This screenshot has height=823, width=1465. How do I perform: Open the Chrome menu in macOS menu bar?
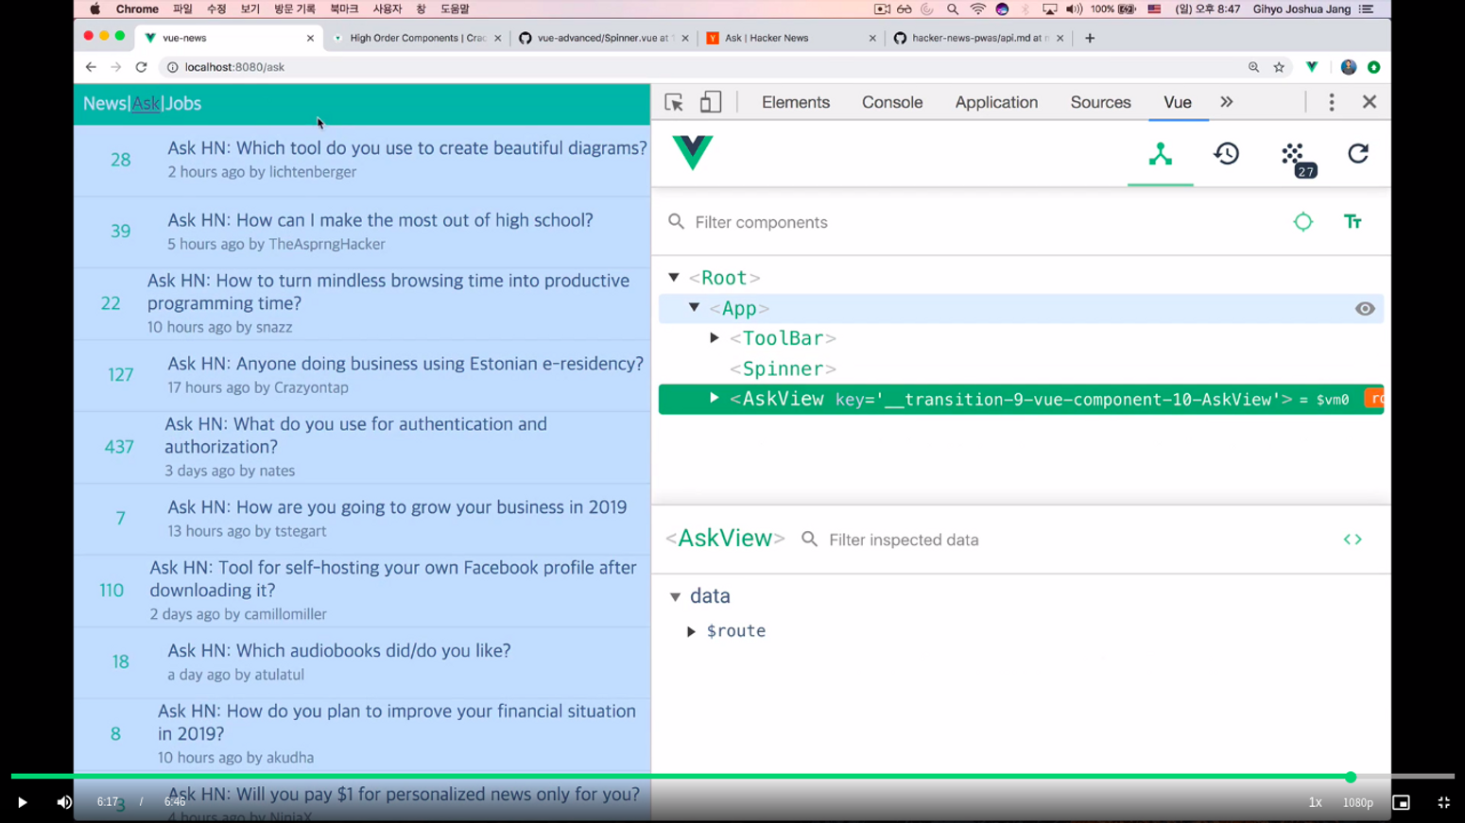[x=137, y=9]
